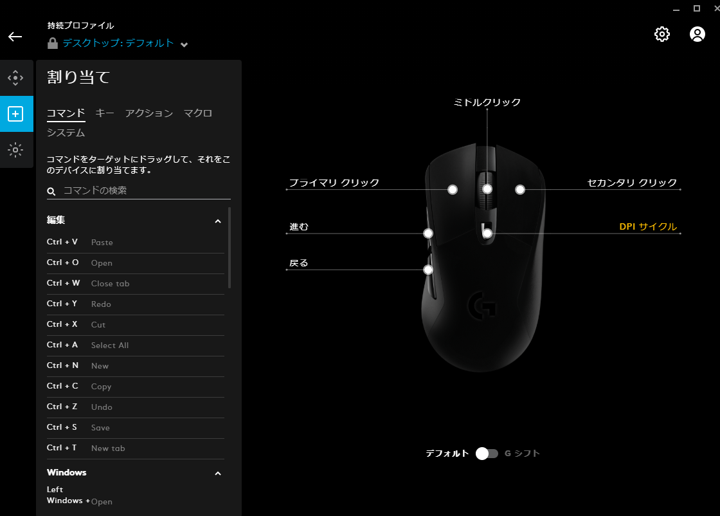The height and width of the screenshot is (516, 720).
Task: Select the Ctrl + C Copy command
Action: 136,387
